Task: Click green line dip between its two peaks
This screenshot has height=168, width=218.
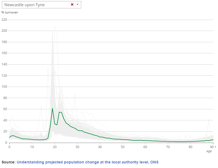Action: coord(57,125)
